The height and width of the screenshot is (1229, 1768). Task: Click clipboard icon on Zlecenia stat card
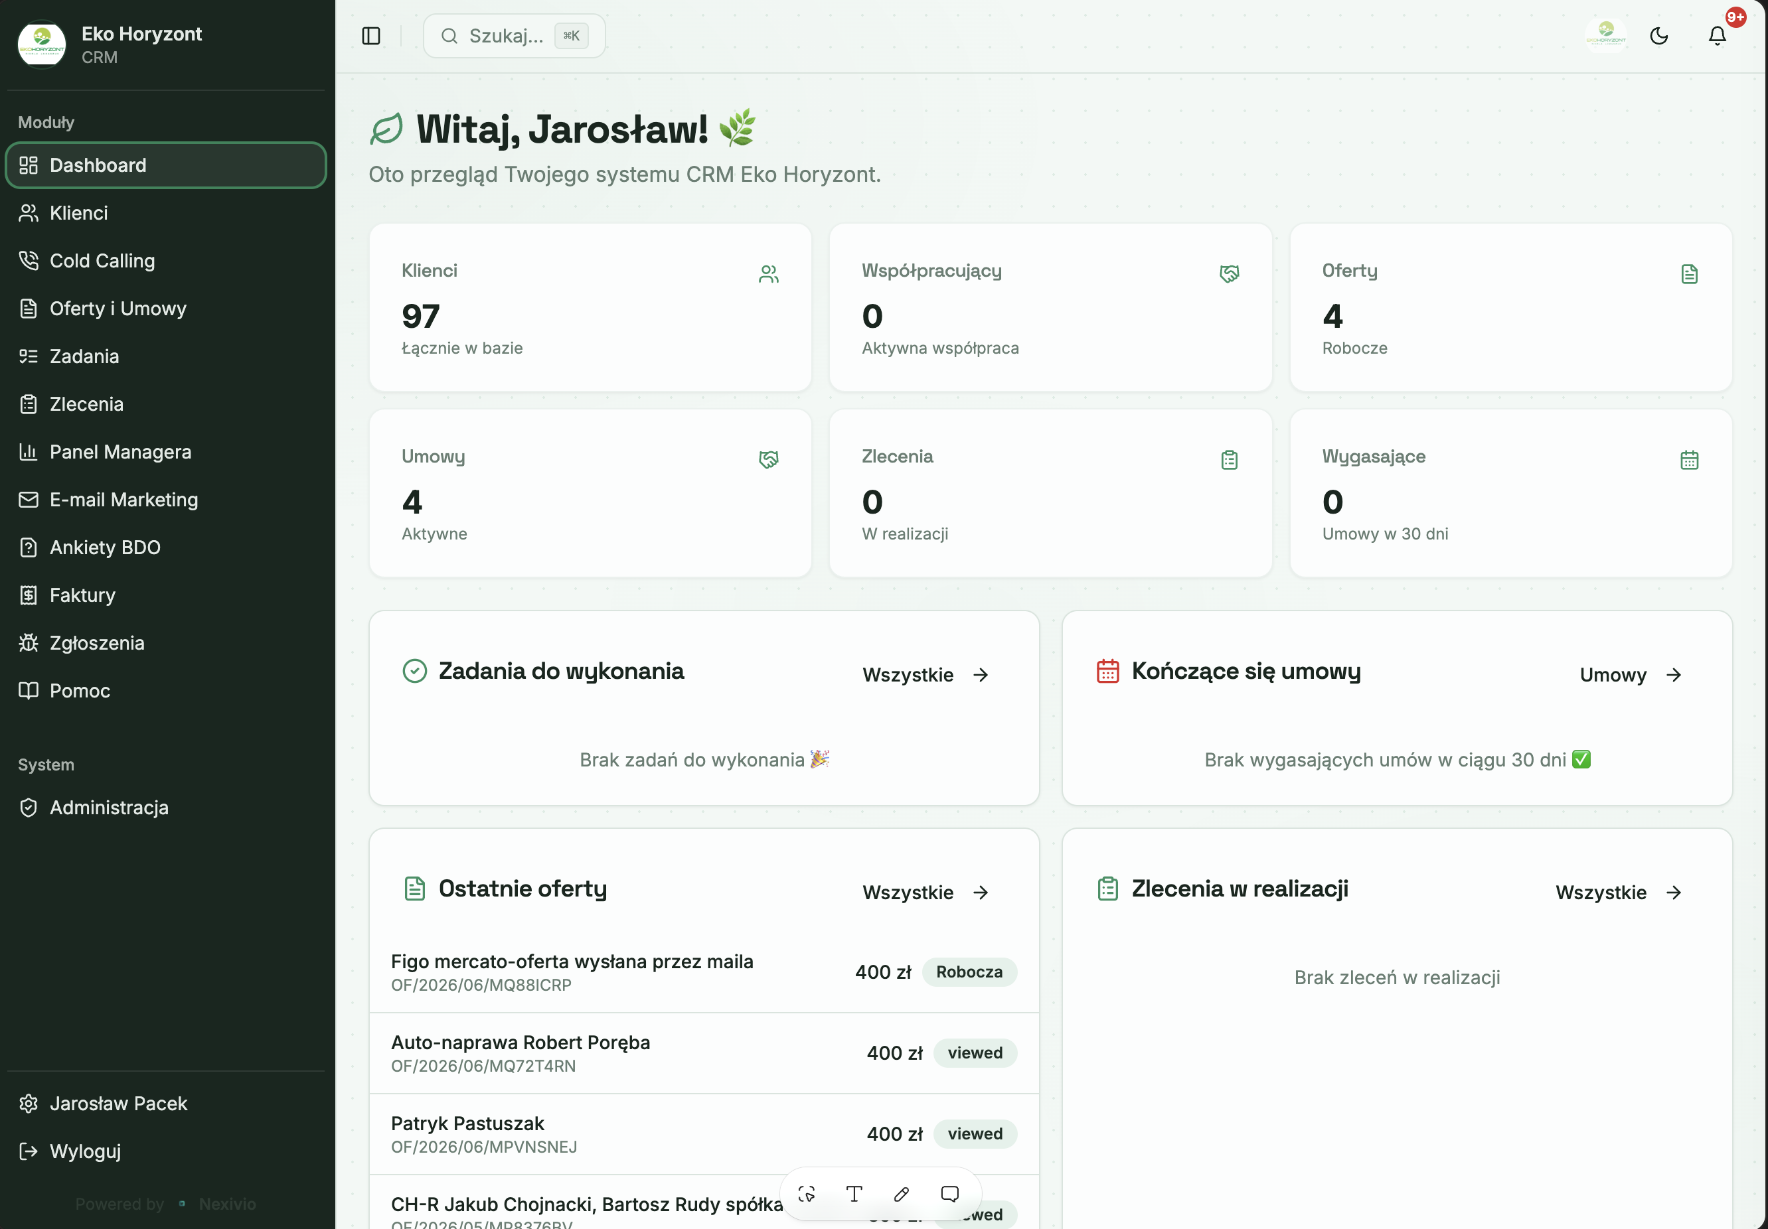click(1229, 459)
